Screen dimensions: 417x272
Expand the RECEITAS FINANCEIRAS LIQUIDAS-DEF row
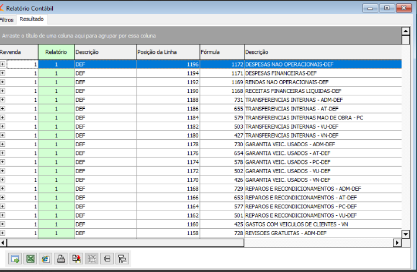[x=2, y=91]
